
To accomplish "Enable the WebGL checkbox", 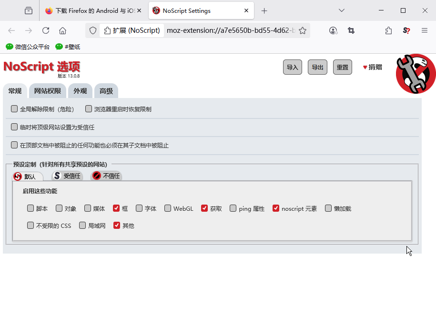I will (168, 208).
